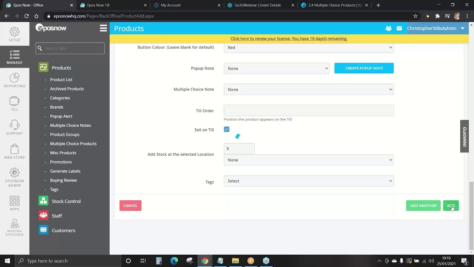This screenshot has width=474, height=267.
Task: Open Calculator from the taskbar
Action: pos(159,261)
